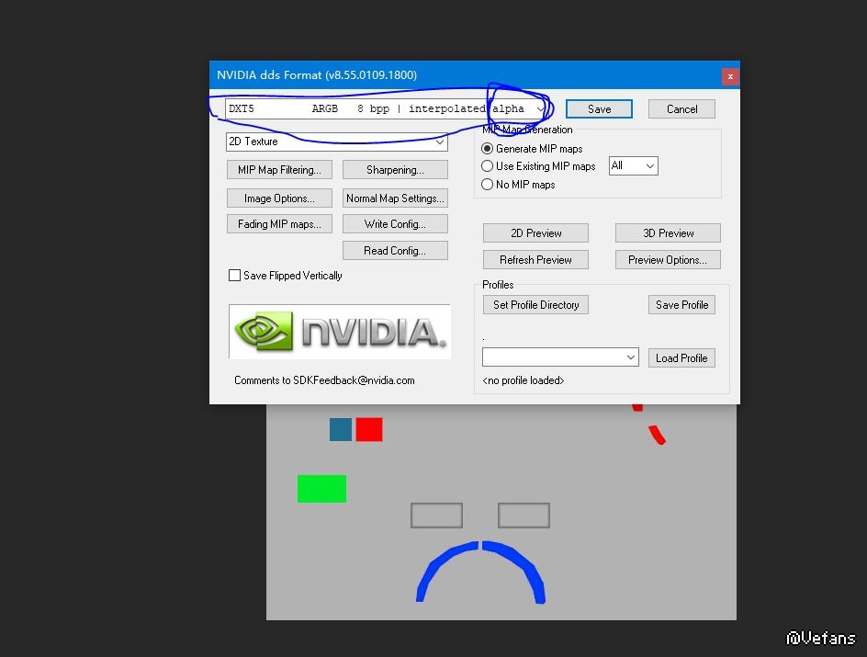The width and height of the screenshot is (867, 657).
Task: Select Generate MIP maps radio option
Action: click(532, 149)
